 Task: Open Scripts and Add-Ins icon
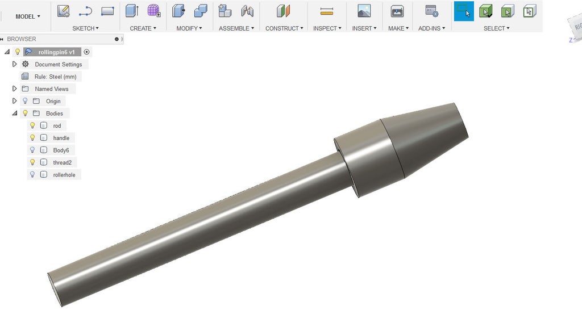[432, 11]
